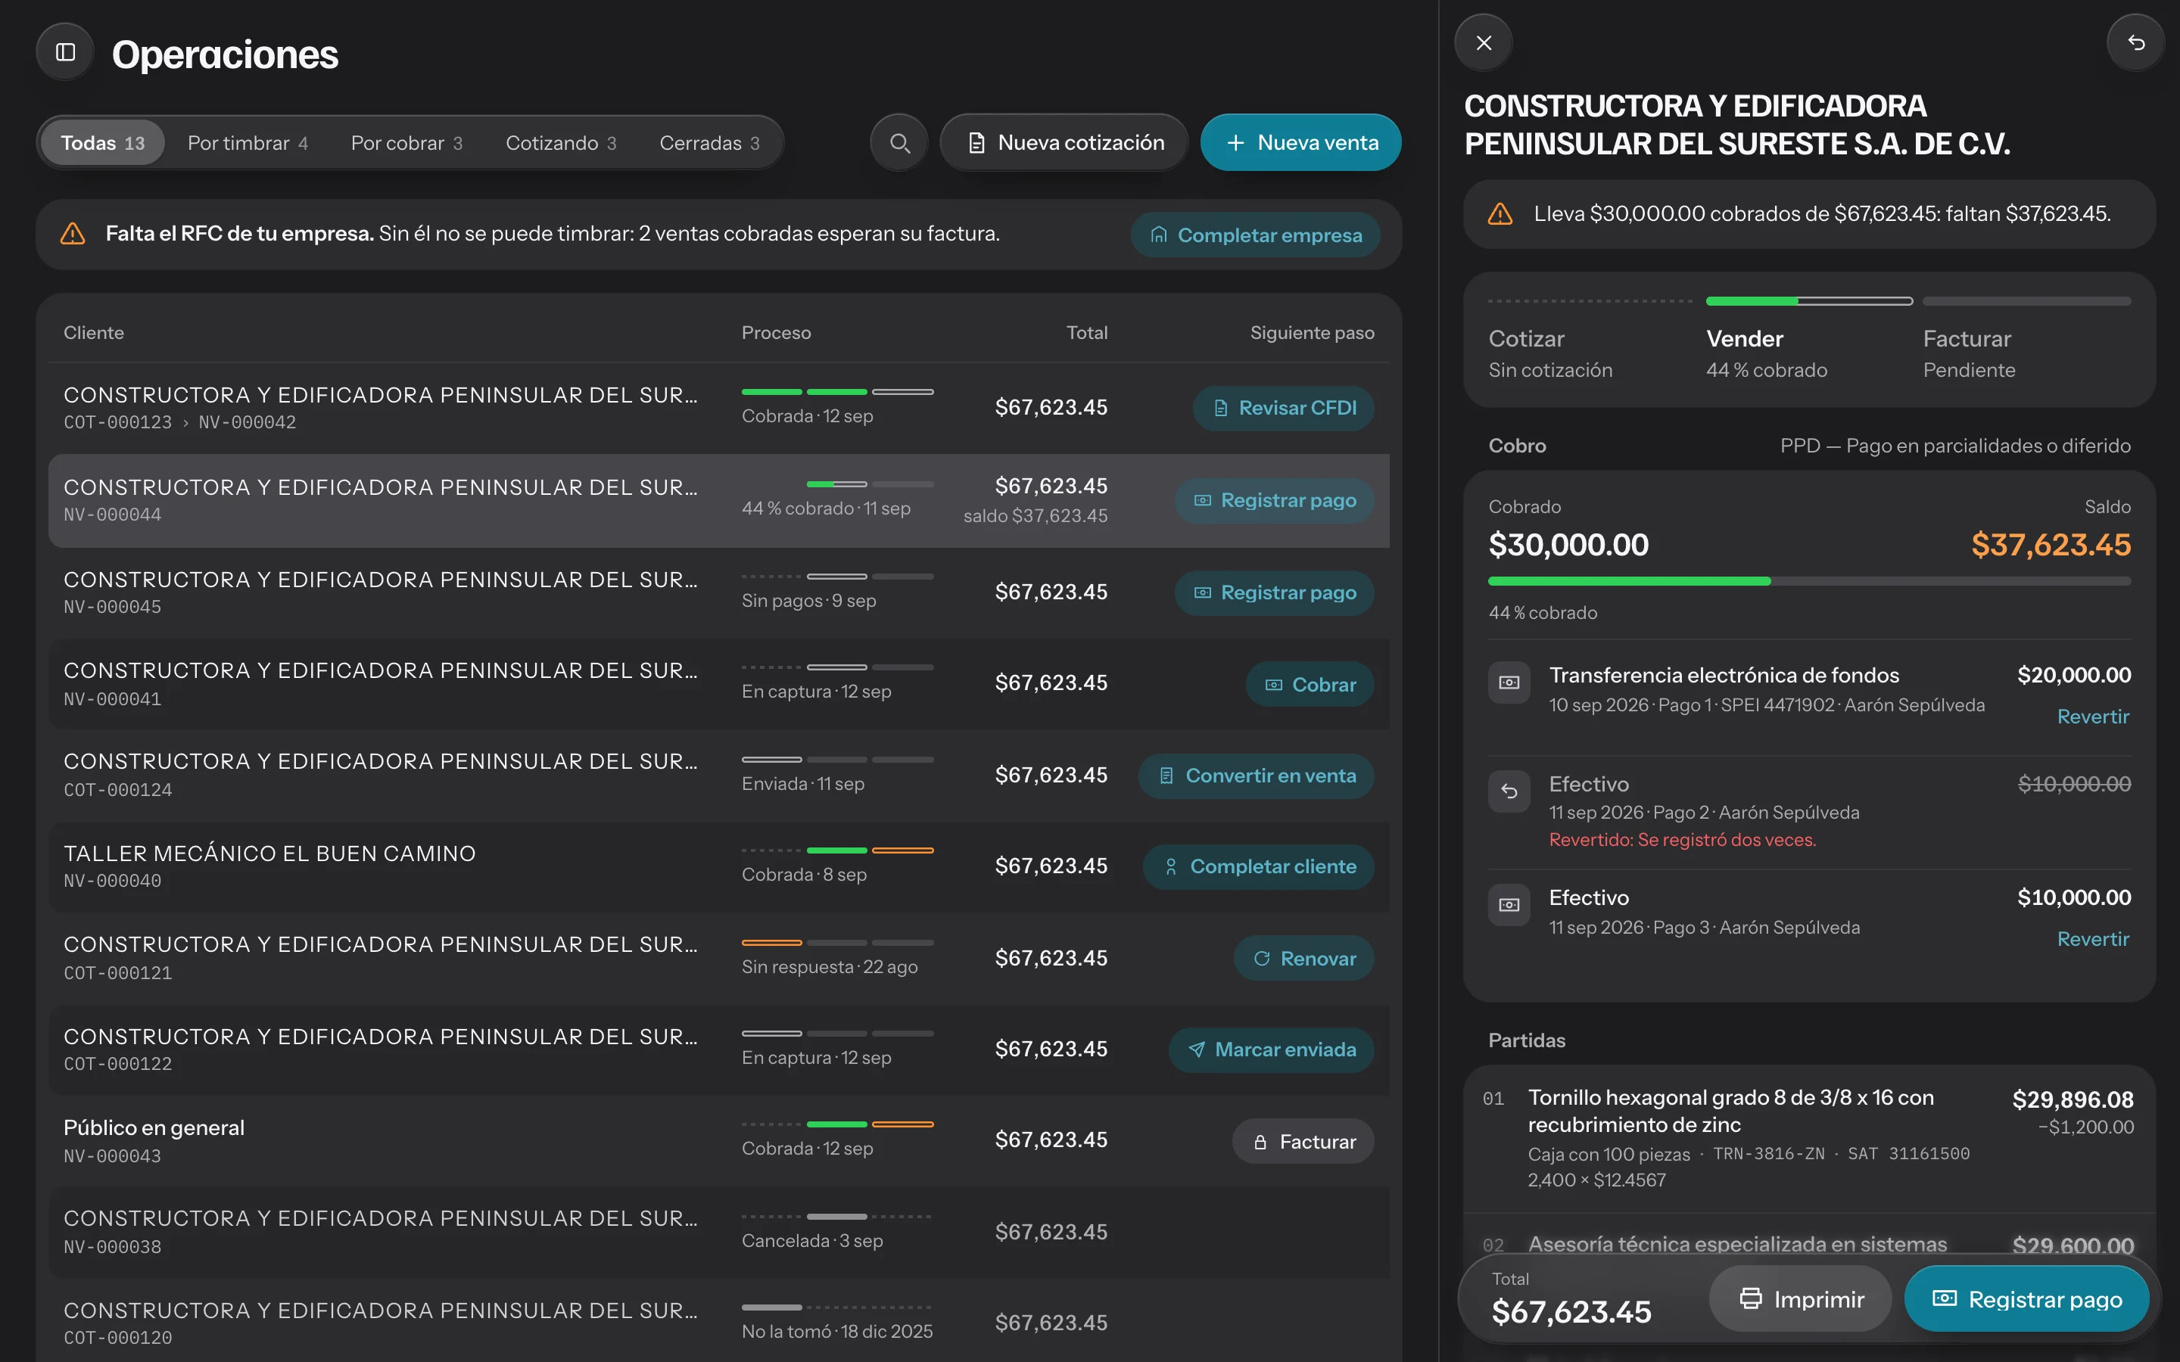Select the Cotizando tab
This screenshot has height=1362, width=2180.
560,143
